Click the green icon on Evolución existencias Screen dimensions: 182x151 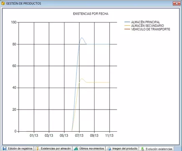(x=142, y=149)
